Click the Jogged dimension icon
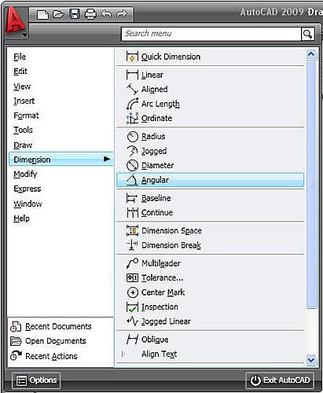The width and height of the screenshot is (323, 393). (x=132, y=151)
